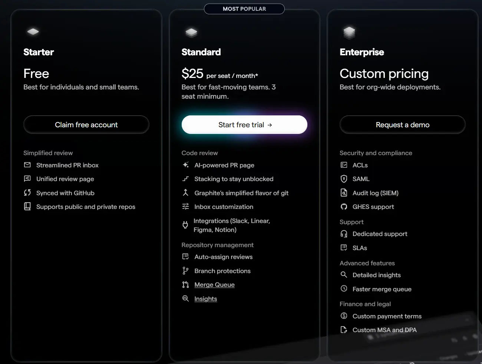The width and height of the screenshot is (482, 364).
Task: Click the book icon for public and private repos
Action: [x=27, y=206]
